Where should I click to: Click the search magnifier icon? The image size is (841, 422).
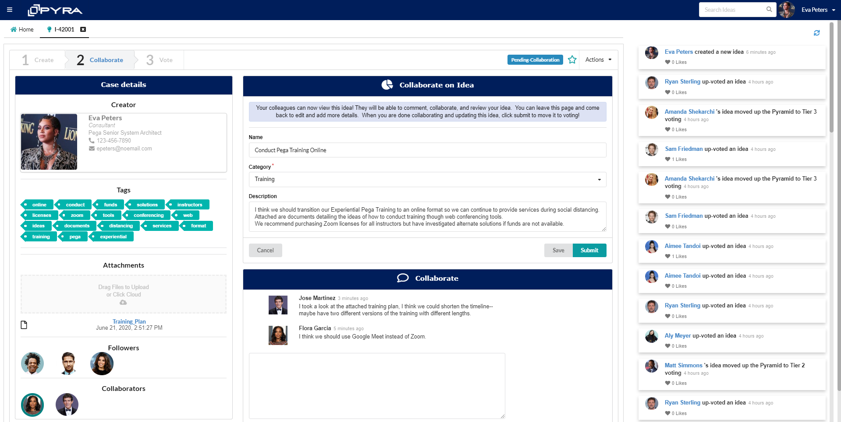click(769, 10)
